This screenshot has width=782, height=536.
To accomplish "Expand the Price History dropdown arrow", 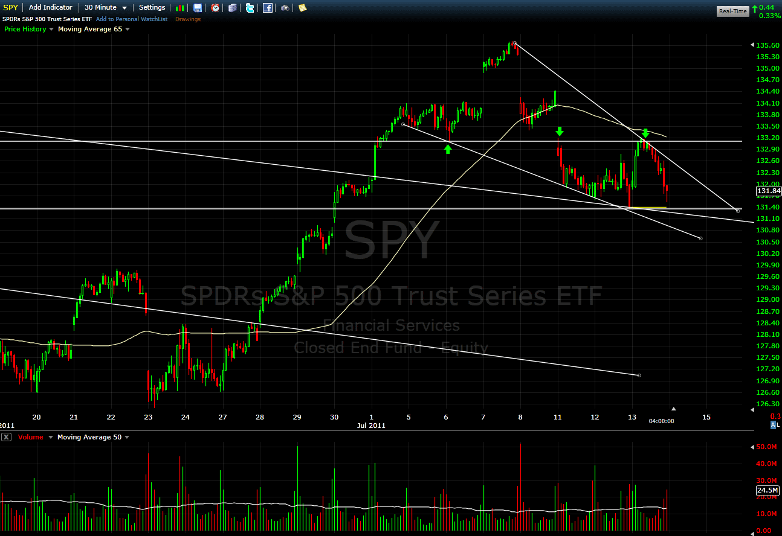I will (51, 29).
